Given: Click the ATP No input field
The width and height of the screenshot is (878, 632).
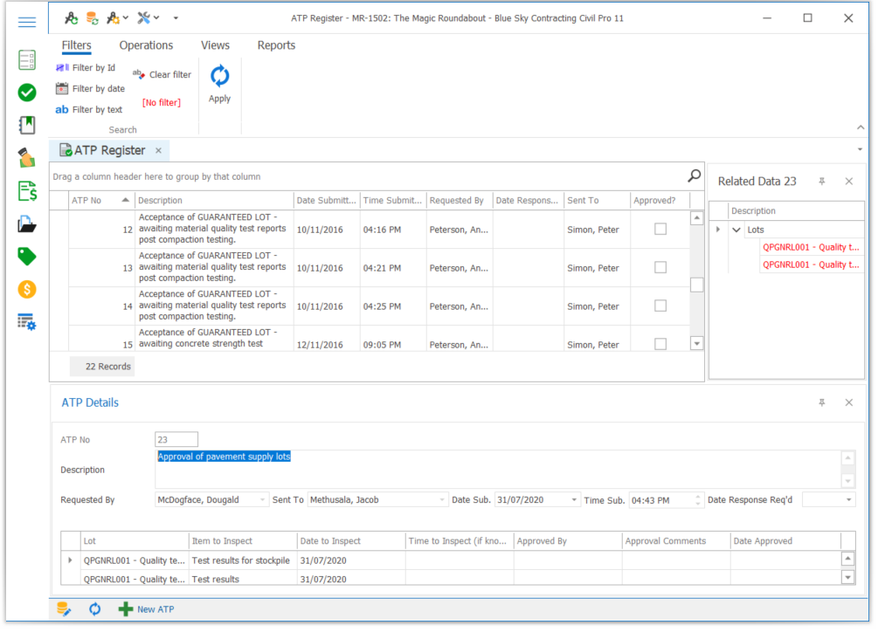Looking at the screenshot, I should point(176,440).
